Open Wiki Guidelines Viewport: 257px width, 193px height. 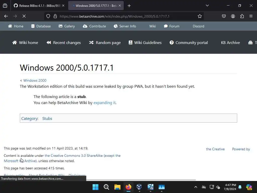(145, 43)
